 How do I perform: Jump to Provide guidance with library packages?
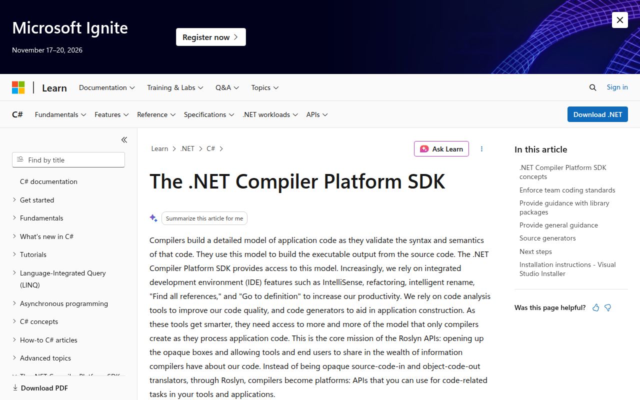(564, 207)
